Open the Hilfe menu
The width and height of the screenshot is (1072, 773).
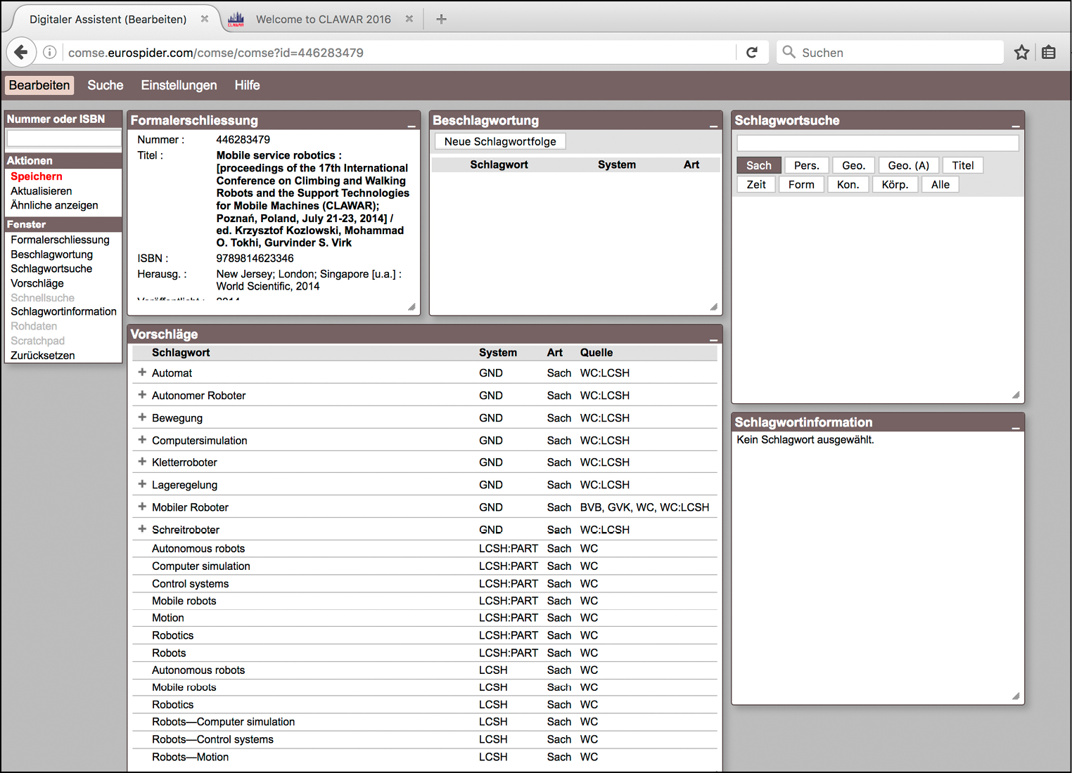point(247,85)
